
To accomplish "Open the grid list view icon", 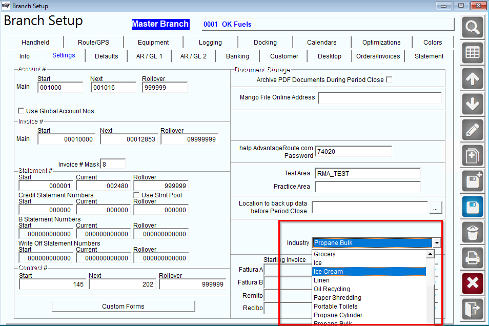I will (x=473, y=53).
